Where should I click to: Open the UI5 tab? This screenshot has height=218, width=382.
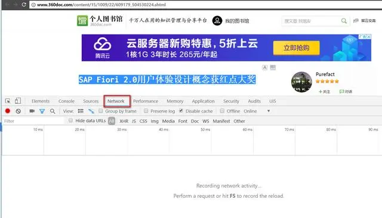[x=273, y=101]
